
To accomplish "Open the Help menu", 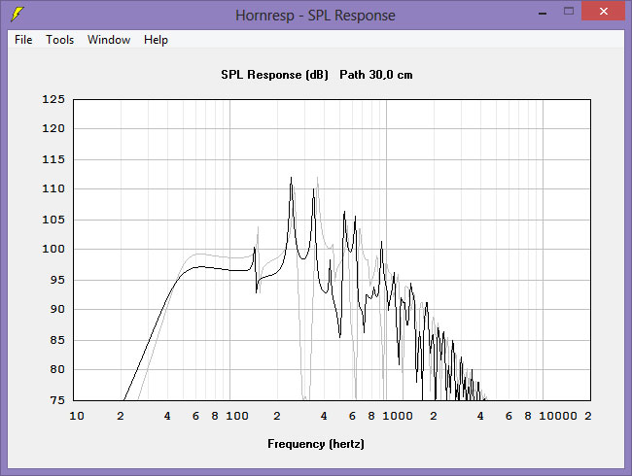I will pyautogui.click(x=156, y=40).
